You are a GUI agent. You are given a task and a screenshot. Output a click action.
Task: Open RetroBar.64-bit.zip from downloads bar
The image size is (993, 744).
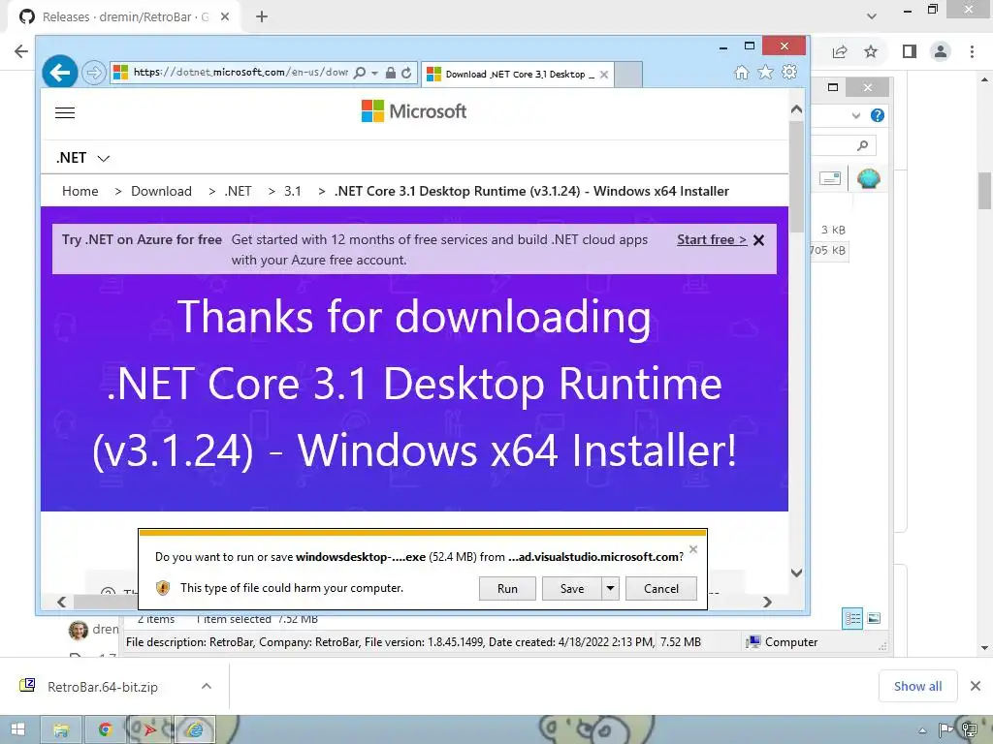[103, 687]
